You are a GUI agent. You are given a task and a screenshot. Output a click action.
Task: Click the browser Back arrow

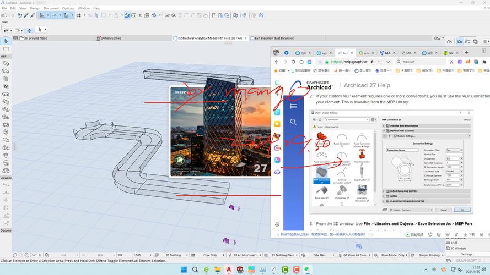point(277,62)
